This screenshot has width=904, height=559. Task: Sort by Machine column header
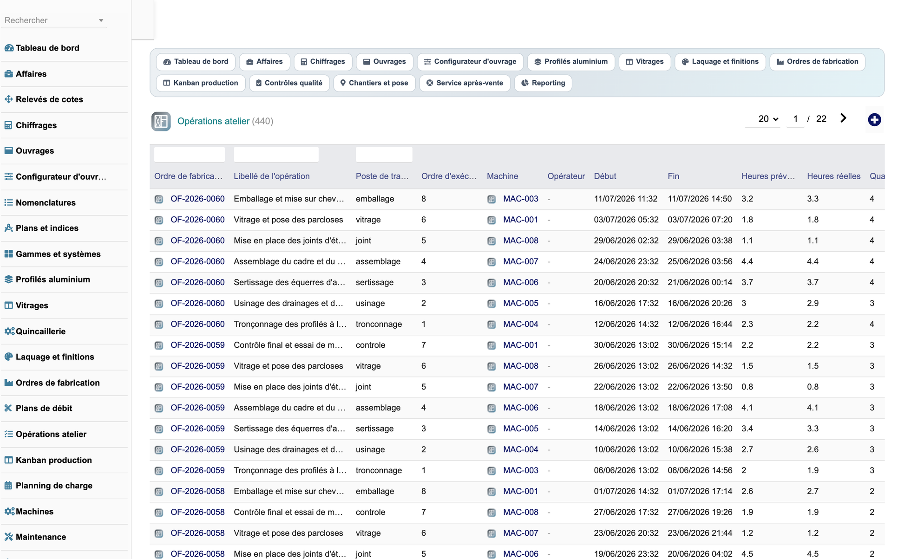[502, 176]
